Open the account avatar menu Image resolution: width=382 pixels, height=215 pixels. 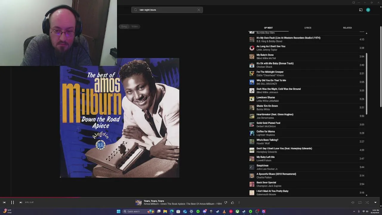[x=368, y=10]
